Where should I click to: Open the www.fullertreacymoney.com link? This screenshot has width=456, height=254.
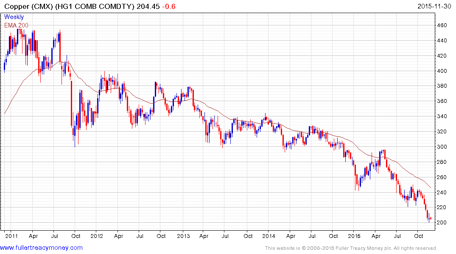pyautogui.click(x=41, y=248)
